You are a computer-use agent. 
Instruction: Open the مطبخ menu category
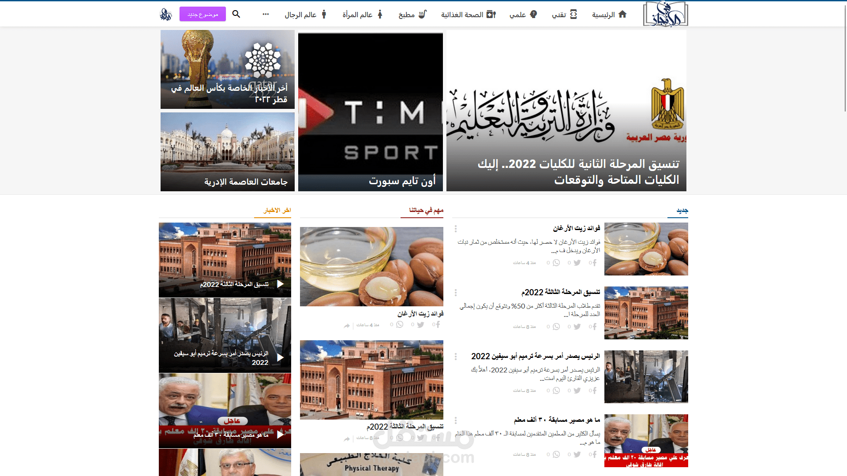coord(412,15)
